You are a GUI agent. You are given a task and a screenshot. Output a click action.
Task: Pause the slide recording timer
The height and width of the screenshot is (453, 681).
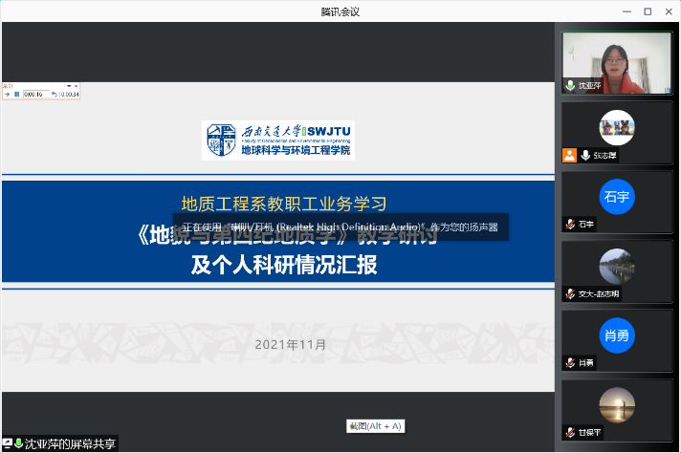pyautogui.click(x=16, y=94)
